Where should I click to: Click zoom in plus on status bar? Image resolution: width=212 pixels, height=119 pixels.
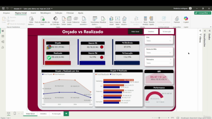pyautogui.click(x=169, y=118)
